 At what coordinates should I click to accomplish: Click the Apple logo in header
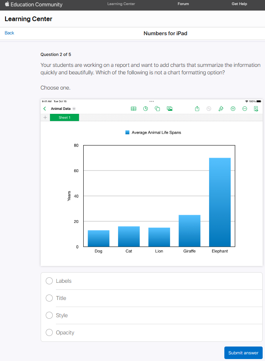(7, 4)
